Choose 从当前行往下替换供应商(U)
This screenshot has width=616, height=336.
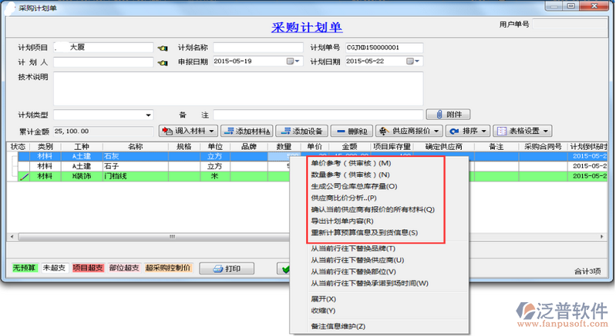tap(357, 260)
